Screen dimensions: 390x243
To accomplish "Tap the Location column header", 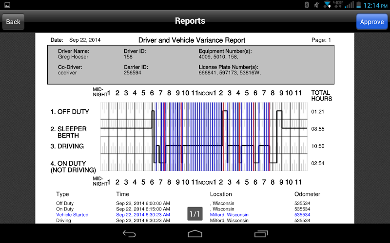I will (x=221, y=194).
